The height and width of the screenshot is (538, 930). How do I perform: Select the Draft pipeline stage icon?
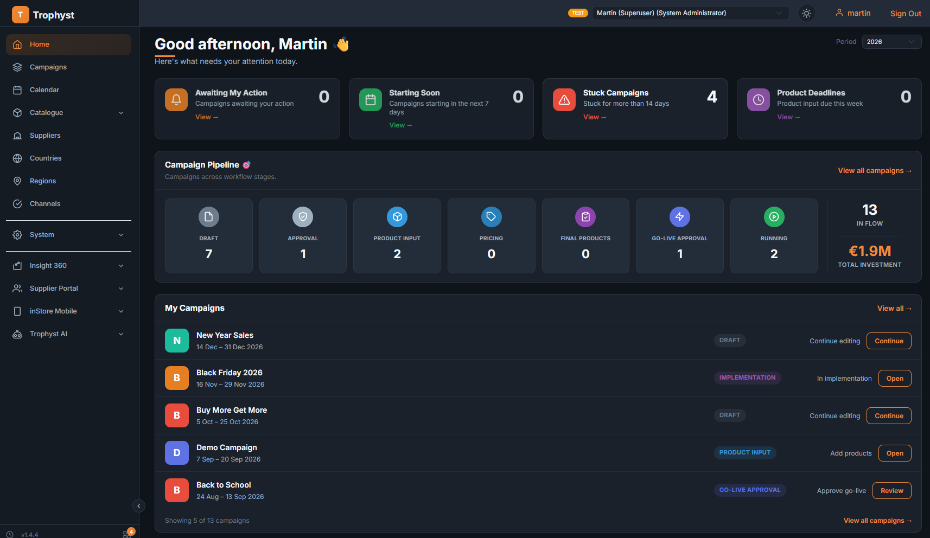[209, 217]
